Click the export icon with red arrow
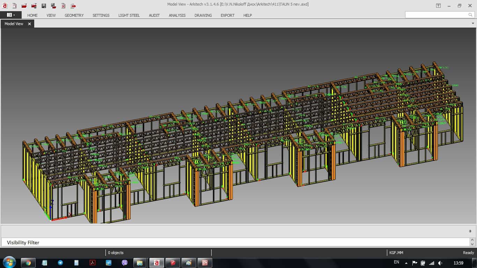The height and width of the screenshot is (268, 477). pos(73,6)
